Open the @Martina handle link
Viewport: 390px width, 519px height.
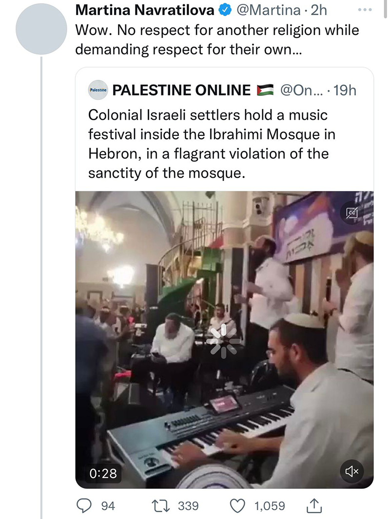(x=268, y=10)
